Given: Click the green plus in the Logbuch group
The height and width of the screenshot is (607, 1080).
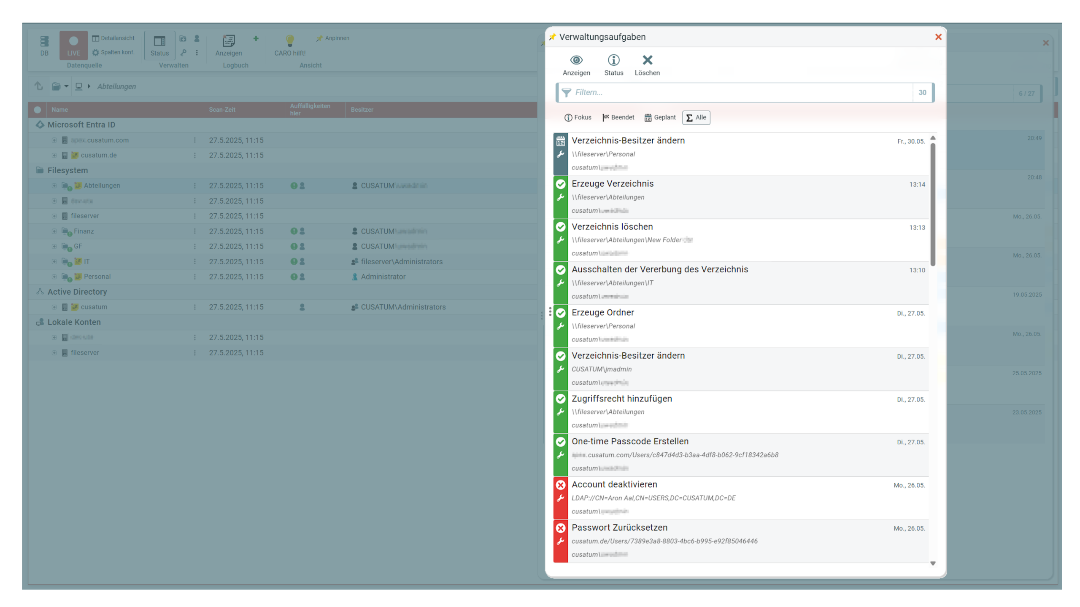Looking at the screenshot, I should tap(256, 38).
